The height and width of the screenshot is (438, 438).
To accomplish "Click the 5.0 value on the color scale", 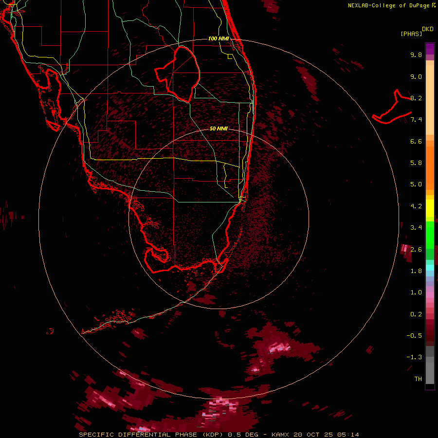I will click(x=416, y=184).
